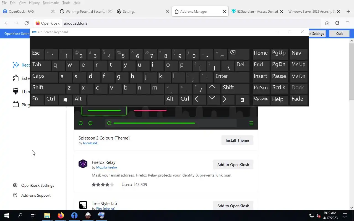The width and height of the screenshot is (354, 221).
Task: Click the Options key on keyboard
Action: point(261,100)
